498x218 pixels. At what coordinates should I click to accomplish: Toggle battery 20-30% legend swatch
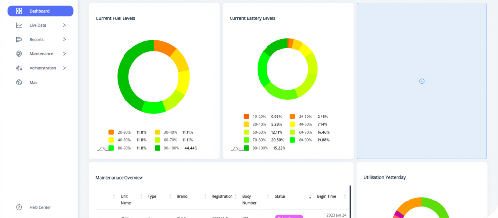(292, 117)
